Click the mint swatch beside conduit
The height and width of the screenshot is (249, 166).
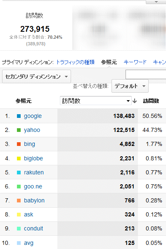coord(19,228)
